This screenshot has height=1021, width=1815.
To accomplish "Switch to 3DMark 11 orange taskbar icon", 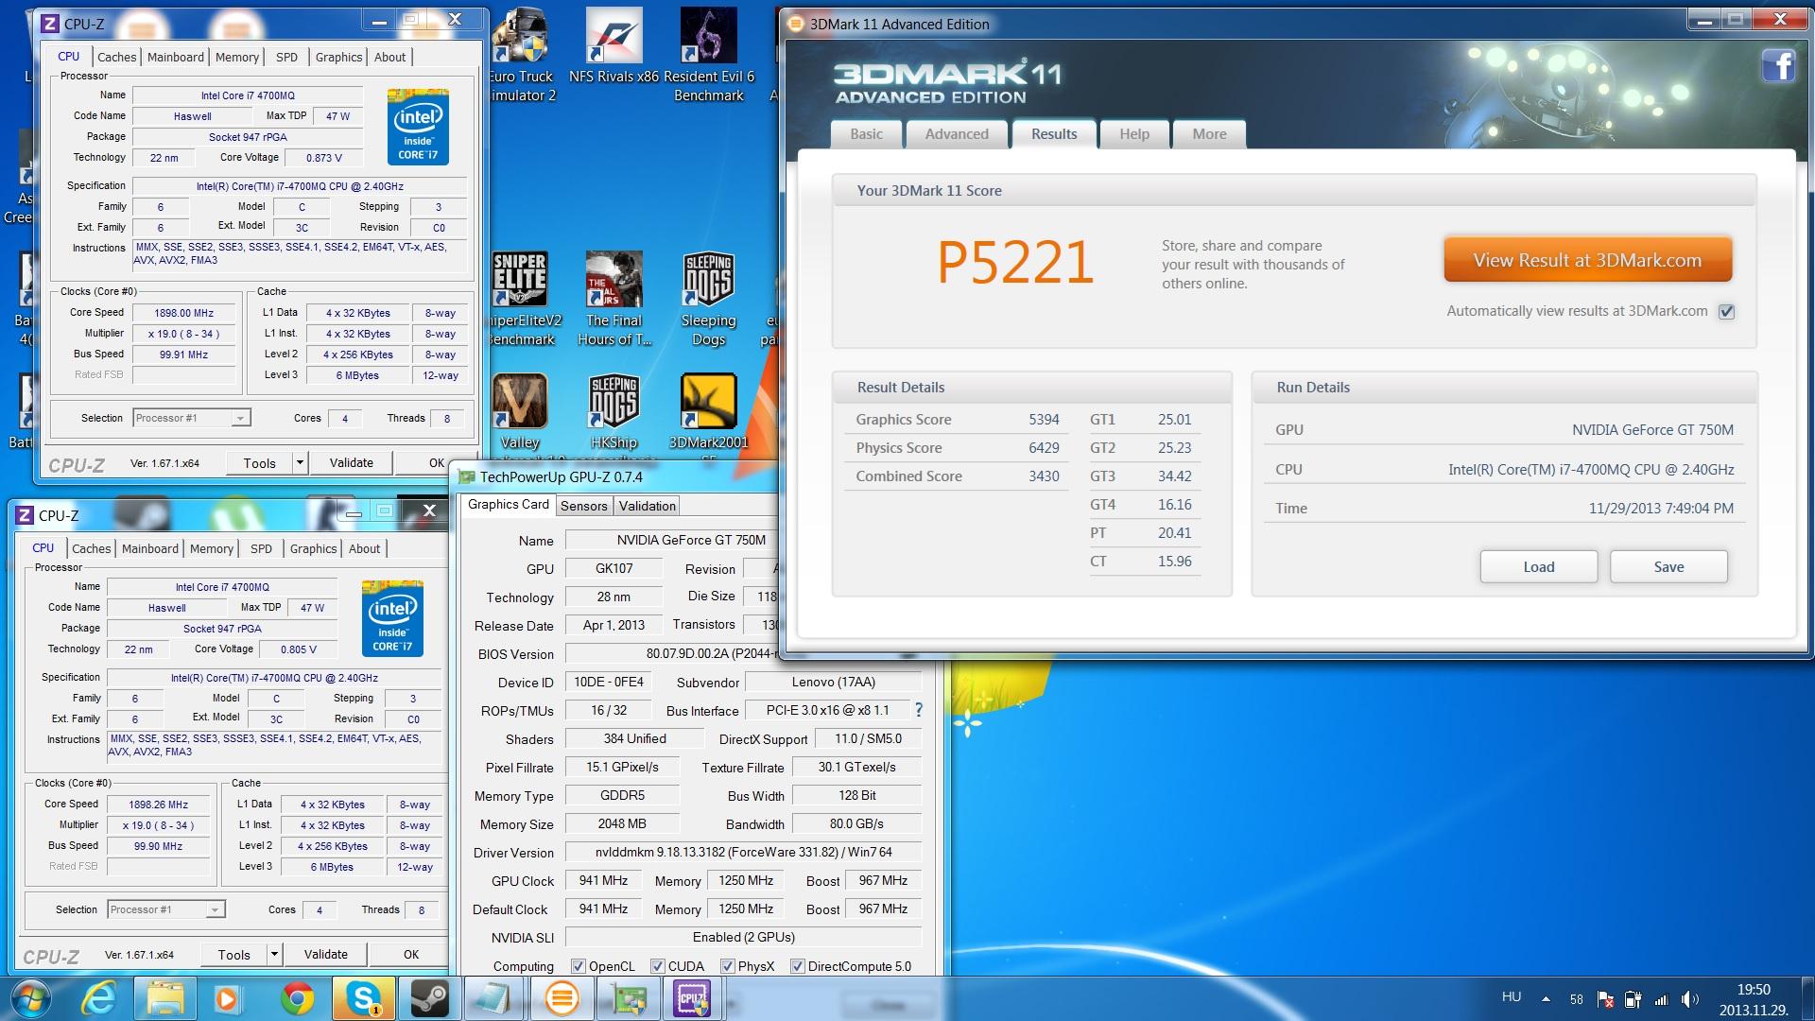I will tap(562, 998).
